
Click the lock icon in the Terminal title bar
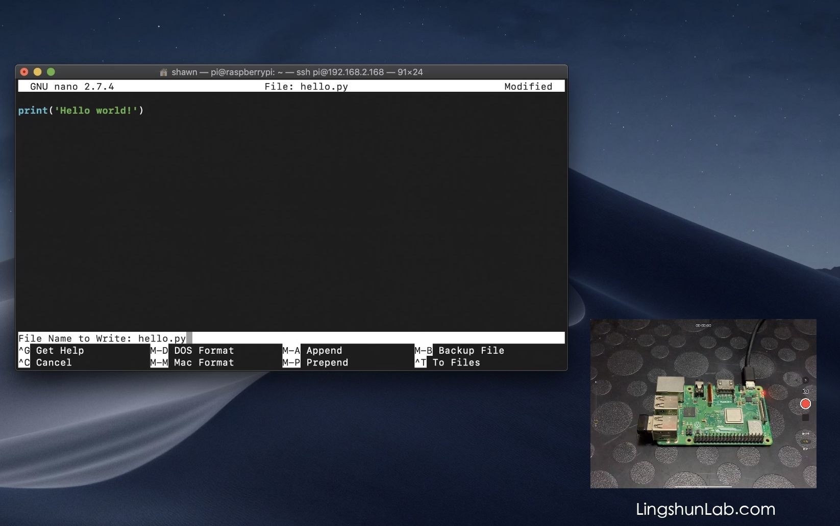click(x=163, y=72)
